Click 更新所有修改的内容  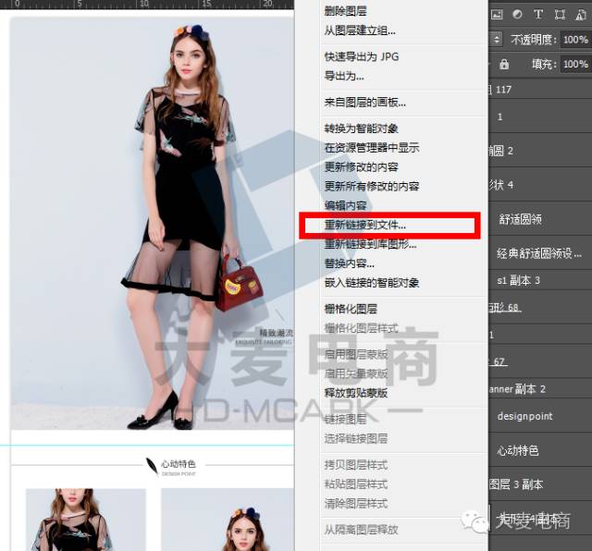(x=372, y=187)
